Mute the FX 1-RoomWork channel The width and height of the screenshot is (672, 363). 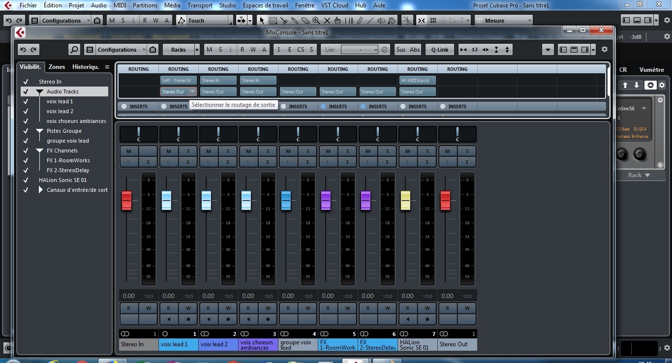(328, 151)
